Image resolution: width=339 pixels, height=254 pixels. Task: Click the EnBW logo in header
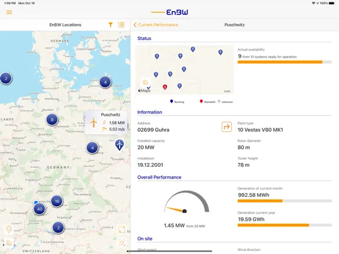tap(169, 12)
